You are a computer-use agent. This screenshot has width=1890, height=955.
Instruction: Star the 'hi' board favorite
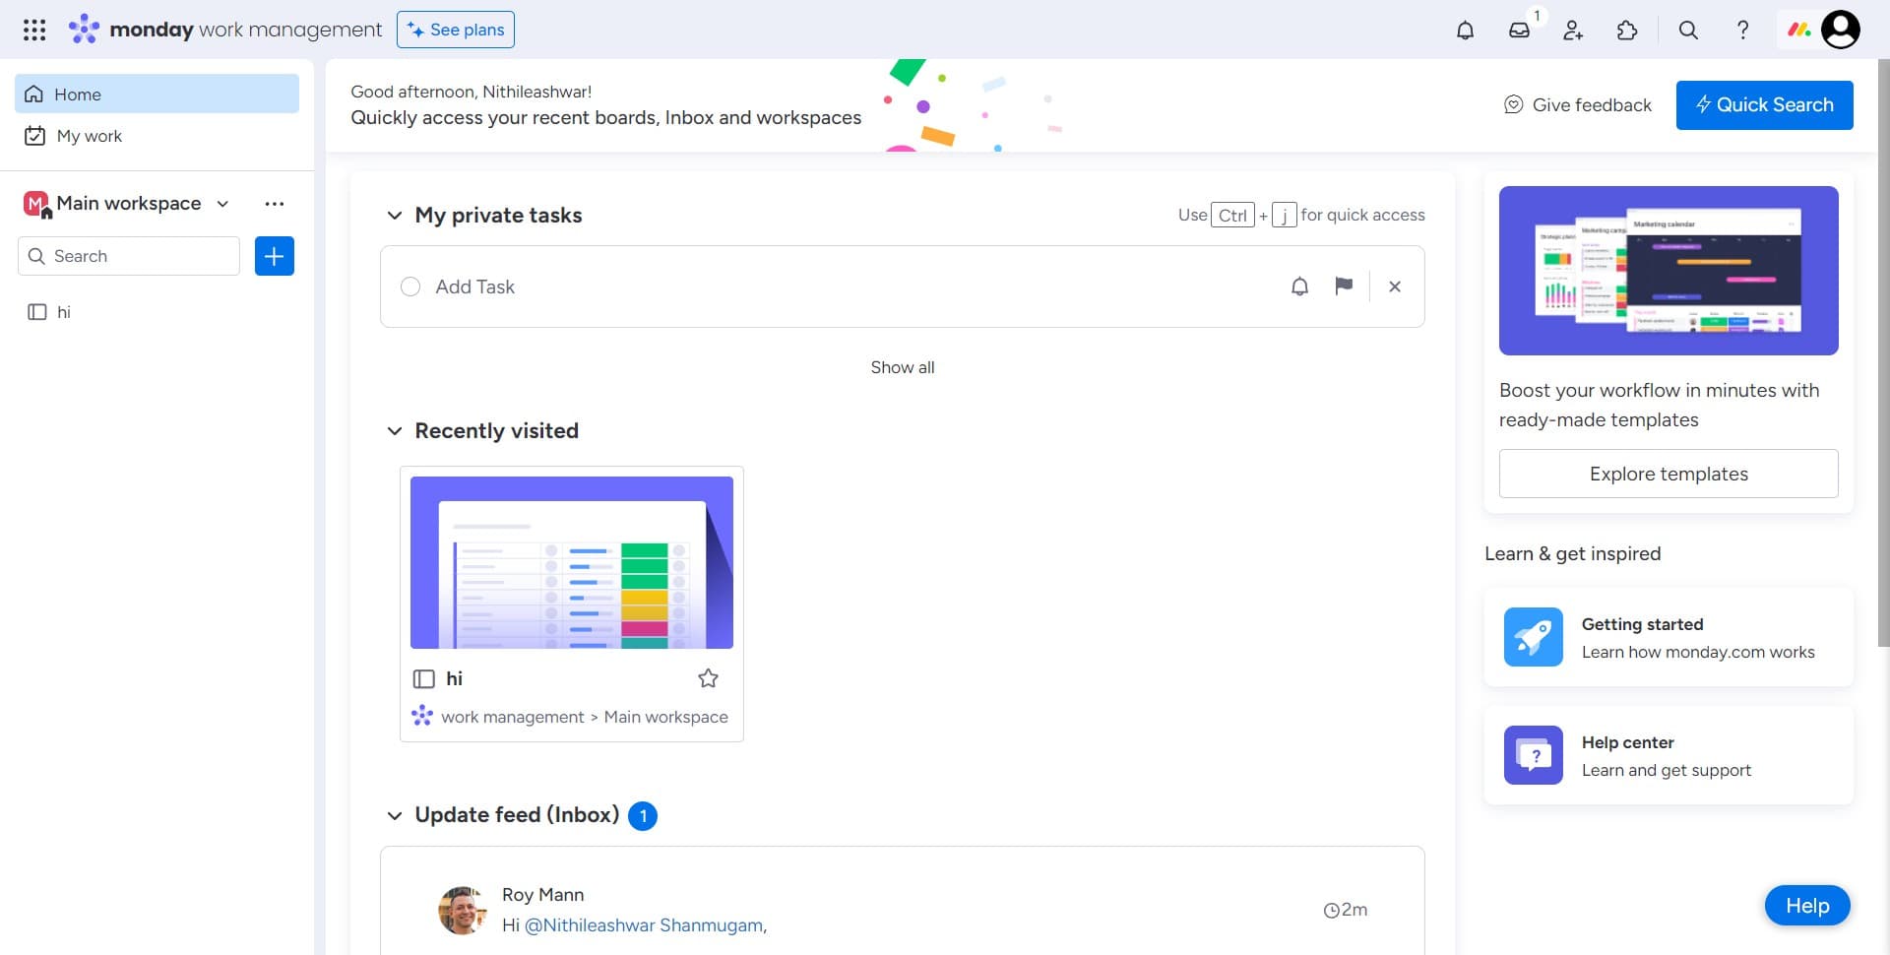click(708, 677)
